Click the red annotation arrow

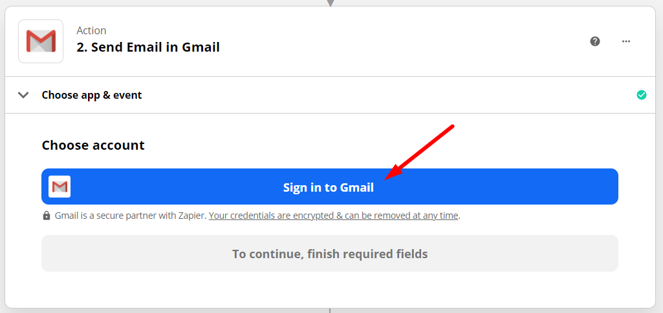point(419,152)
